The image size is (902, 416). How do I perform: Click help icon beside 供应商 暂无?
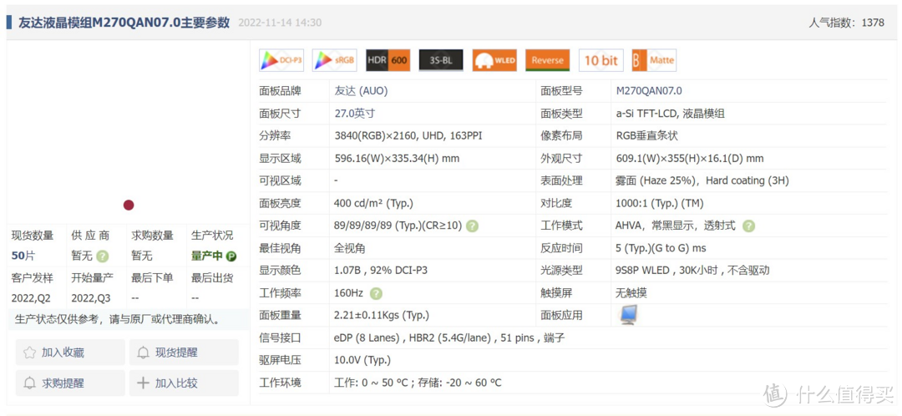pyautogui.click(x=103, y=256)
